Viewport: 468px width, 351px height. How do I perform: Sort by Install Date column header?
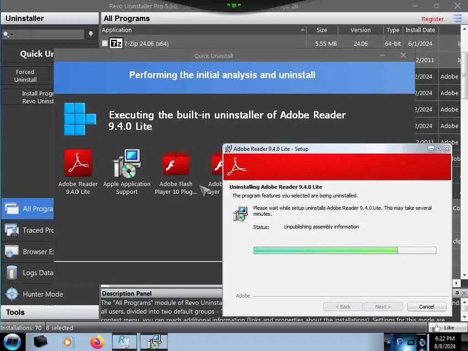click(x=420, y=30)
